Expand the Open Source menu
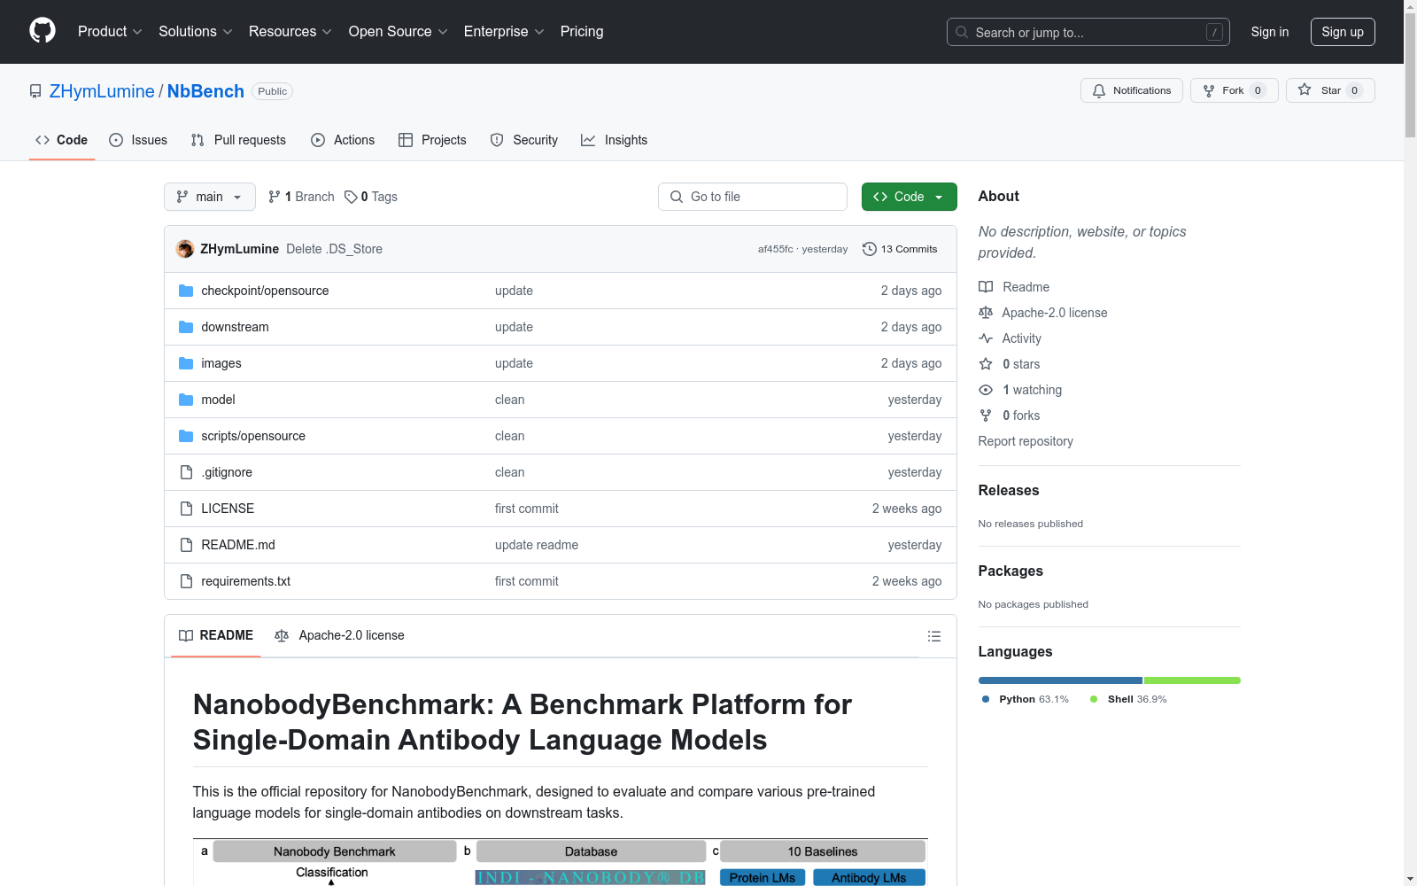 [x=399, y=32]
